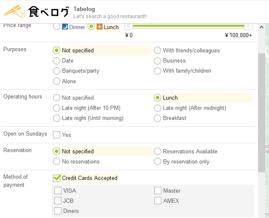Select Late night (Until morning)
This screenshot has height=218, width=269.
tap(57, 118)
